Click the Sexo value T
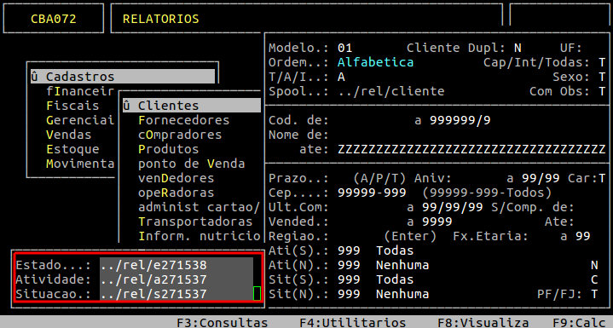 pyautogui.click(x=602, y=77)
